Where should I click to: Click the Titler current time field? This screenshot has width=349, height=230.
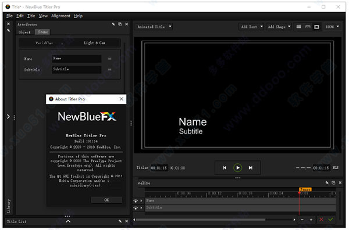tap(159, 168)
